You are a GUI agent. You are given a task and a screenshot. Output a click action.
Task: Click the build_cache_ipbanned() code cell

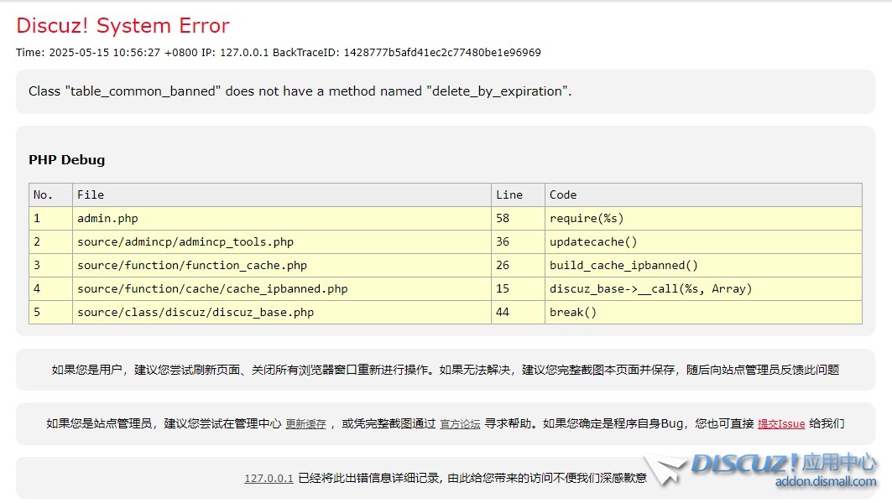pyautogui.click(x=623, y=266)
